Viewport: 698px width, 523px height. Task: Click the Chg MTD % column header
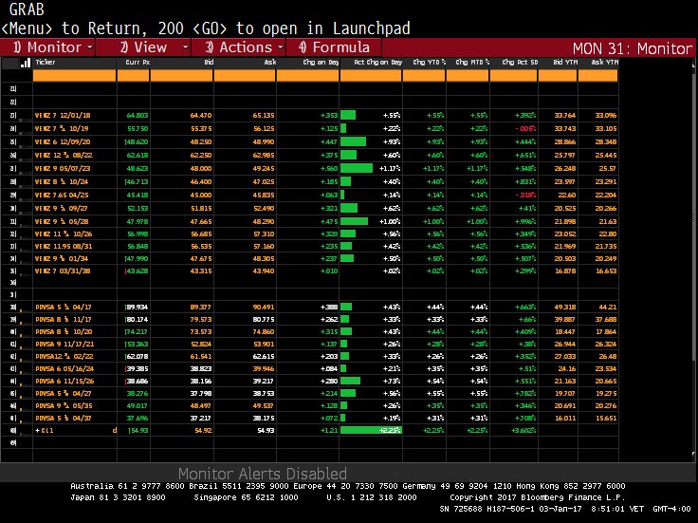(x=472, y=63)
